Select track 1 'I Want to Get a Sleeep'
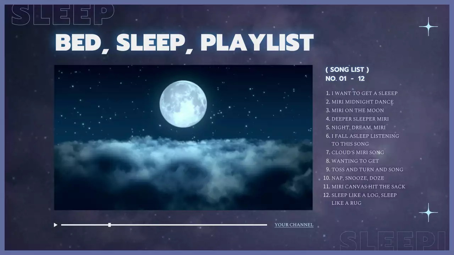Image resolution: width=454 pixels, height=255 pixels. (364, 93)
